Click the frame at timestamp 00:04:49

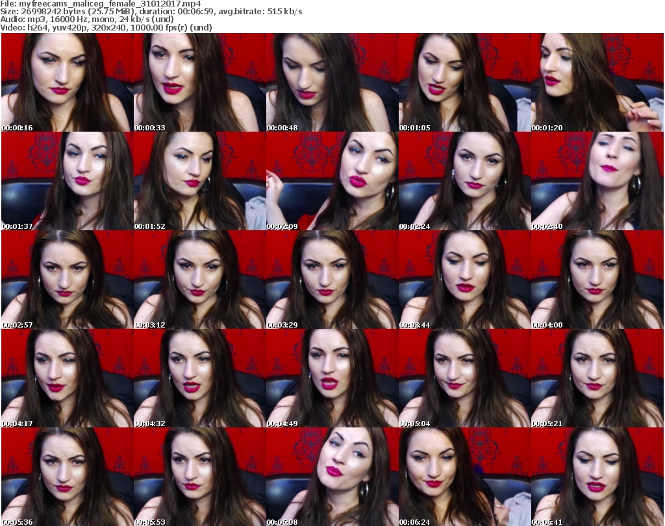(x=331, y=378)
